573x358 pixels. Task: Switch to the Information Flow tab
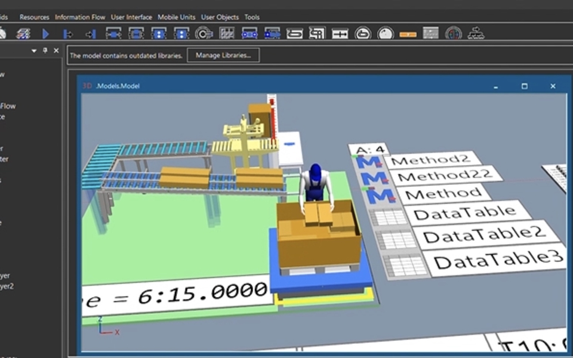click(79, 17)
